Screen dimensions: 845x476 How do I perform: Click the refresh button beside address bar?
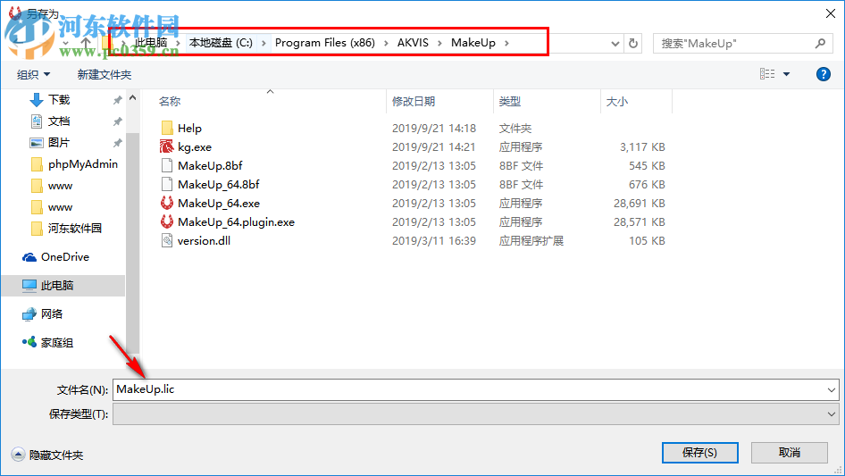pyautogui.click(x=634, y=43)
